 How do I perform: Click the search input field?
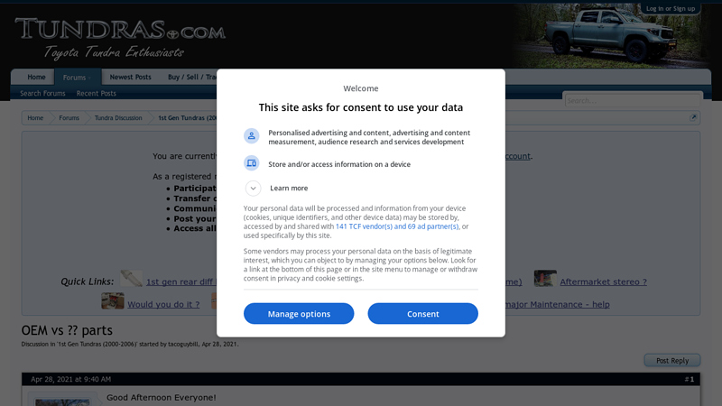tap(632, 100)
